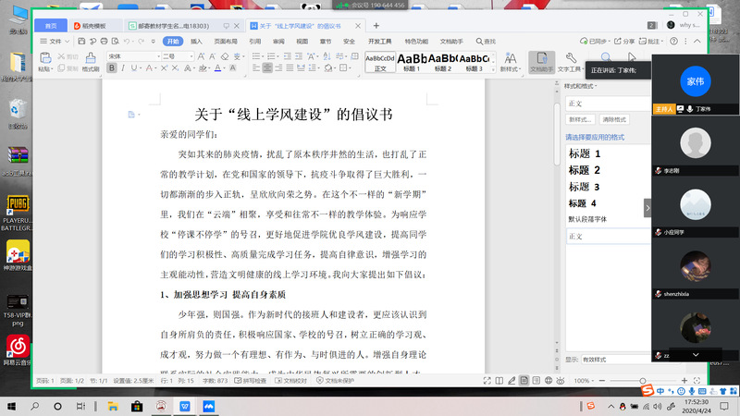Apply 标题 1 style from styles list
Image resolution: width=740 pixels, height=416 pixels.
click(x=585, y=153)
